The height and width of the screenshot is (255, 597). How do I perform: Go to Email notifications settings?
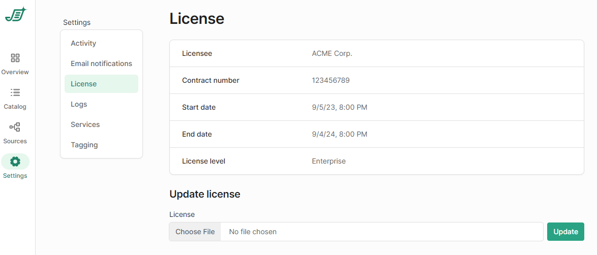101,63
